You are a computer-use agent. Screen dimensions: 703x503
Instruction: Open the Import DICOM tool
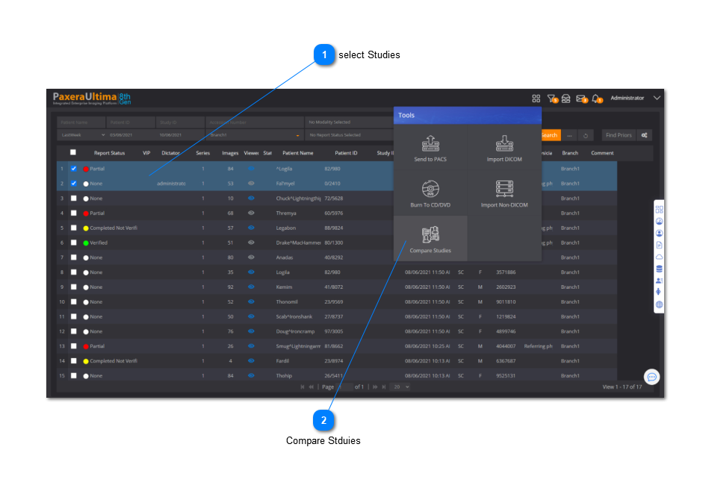point(504,148)
